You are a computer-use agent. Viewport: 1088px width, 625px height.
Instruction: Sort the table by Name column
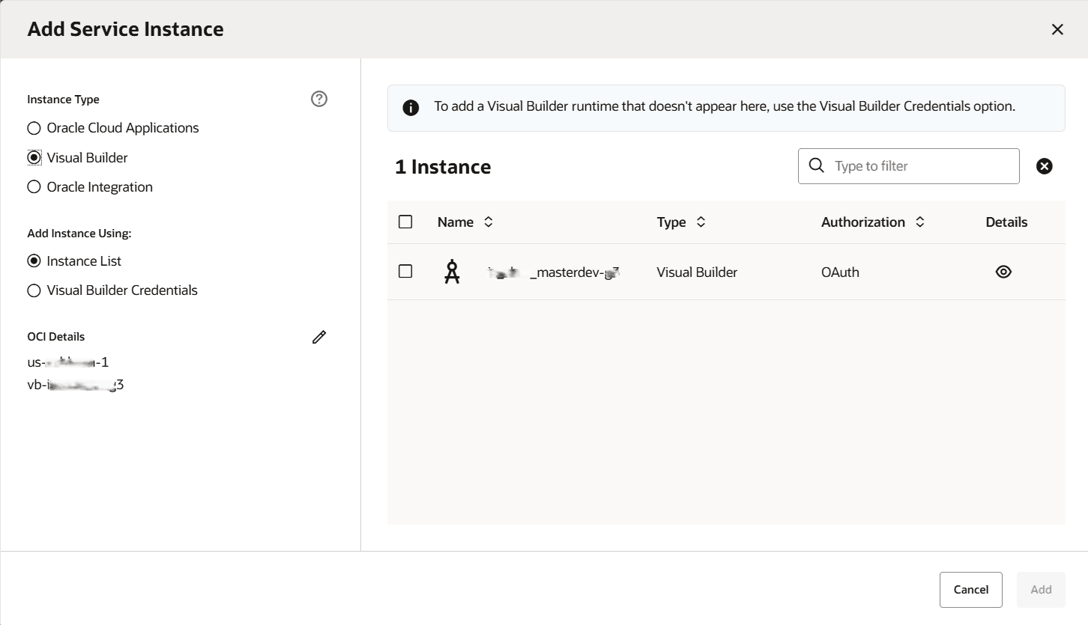pyautogui.click(x=489, y=222)
